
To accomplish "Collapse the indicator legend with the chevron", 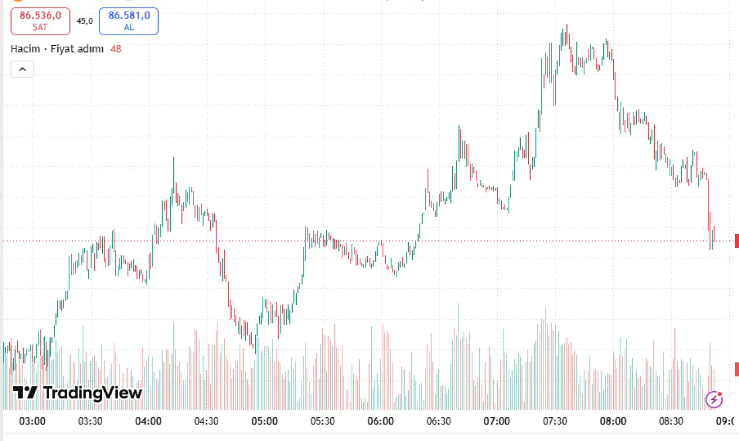I will coord(23,69).
